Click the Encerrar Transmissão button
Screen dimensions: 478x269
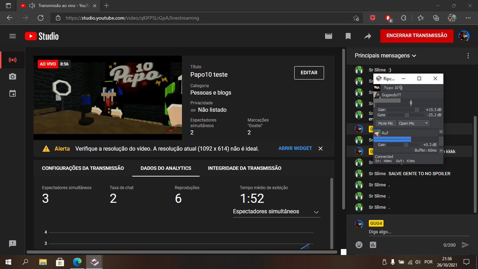tap(417, 36)
